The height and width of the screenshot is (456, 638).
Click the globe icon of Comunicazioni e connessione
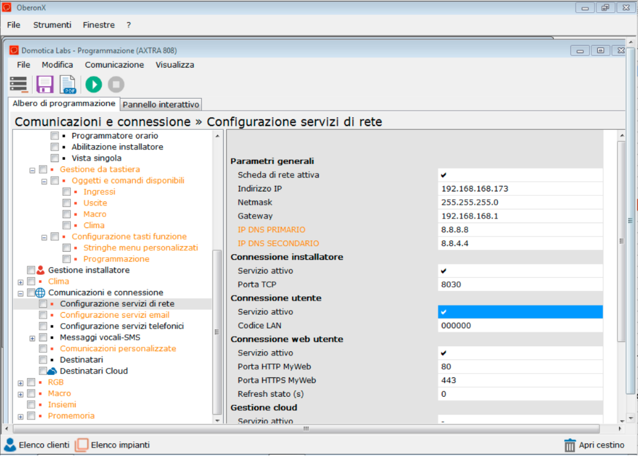[40, 293]
